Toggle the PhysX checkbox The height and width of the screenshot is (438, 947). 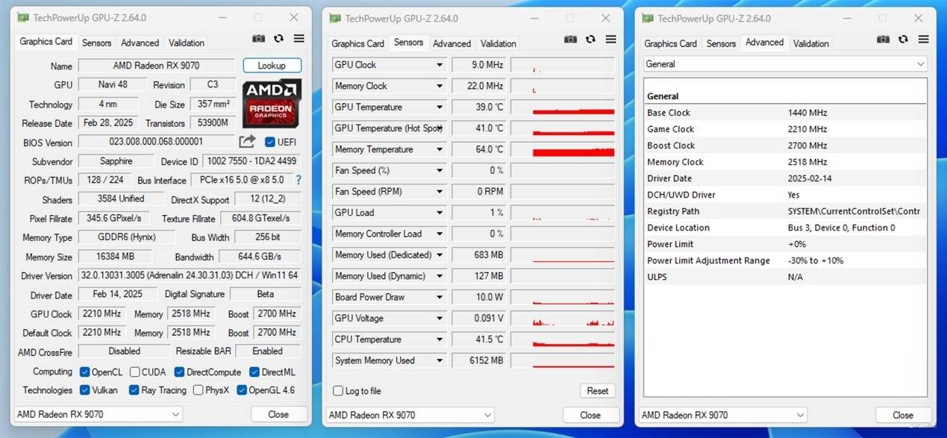click(x=198, y=389)
